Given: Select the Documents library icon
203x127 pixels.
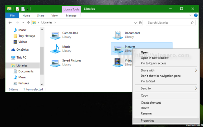Looking at the screenshot, I should (118, 35).
